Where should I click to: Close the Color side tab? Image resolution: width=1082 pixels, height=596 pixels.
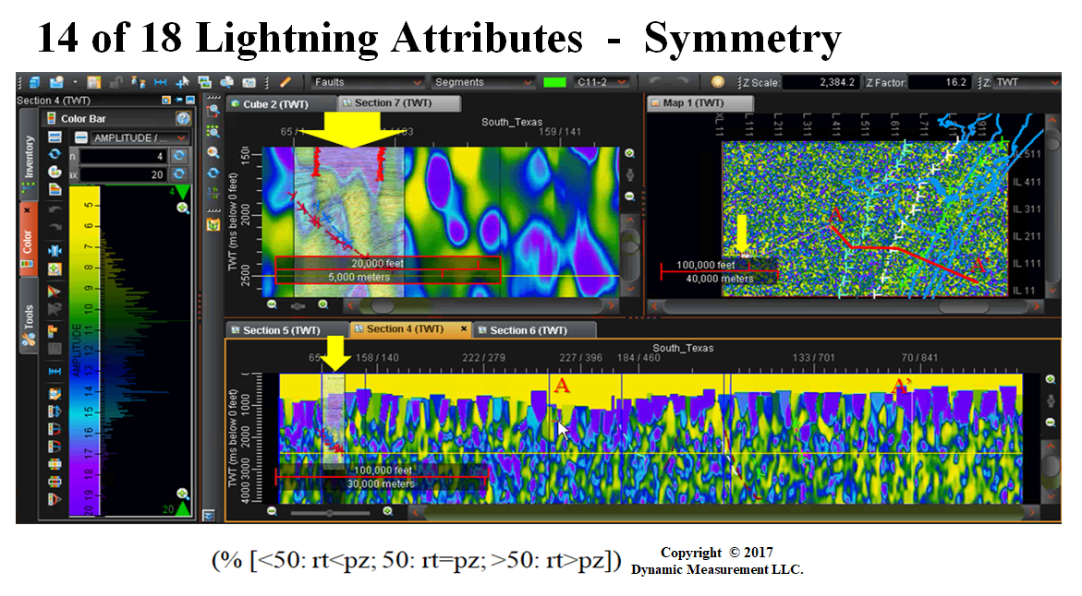point(27,210)
